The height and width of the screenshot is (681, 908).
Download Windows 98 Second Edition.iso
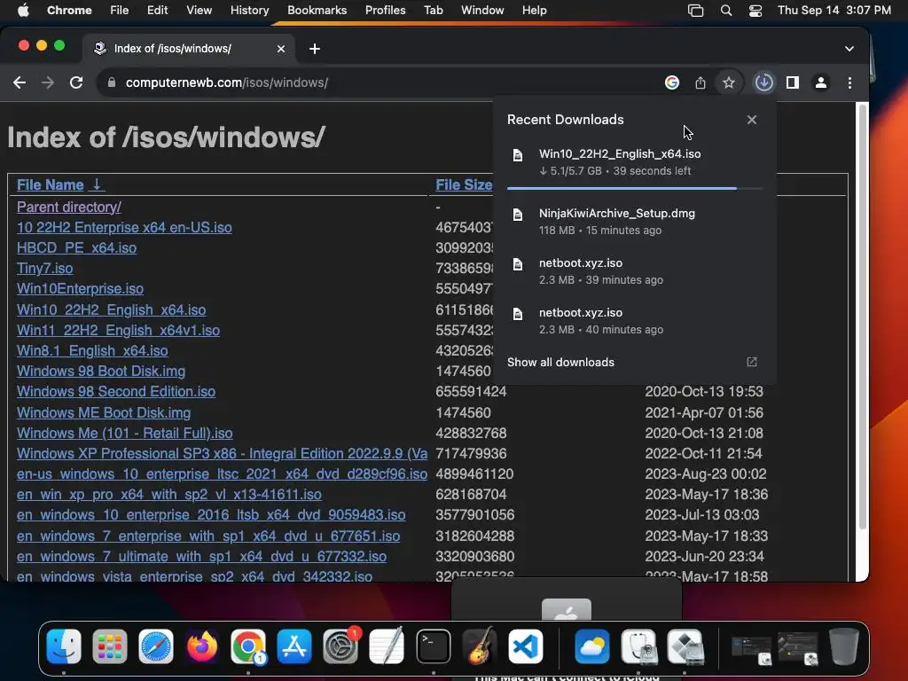pyautogui.click(x=116, y=391)
